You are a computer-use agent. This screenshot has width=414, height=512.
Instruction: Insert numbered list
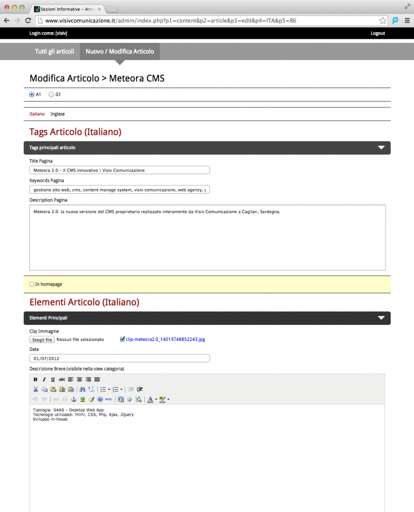(115, 389)
